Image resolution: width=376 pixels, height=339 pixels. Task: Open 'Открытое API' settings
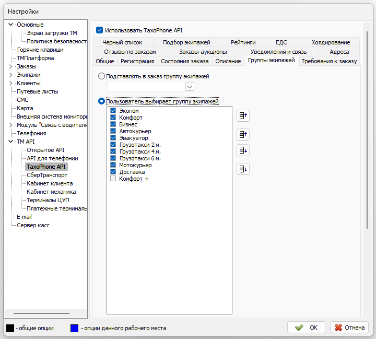(x=45, y=150)
